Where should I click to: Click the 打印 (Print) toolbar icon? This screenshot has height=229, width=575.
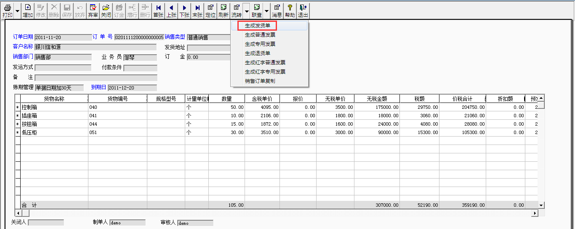coord(7,10)
